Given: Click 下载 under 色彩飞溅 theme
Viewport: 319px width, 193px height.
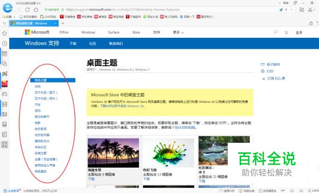Looking at the screenshot, I should pos(147,179).
